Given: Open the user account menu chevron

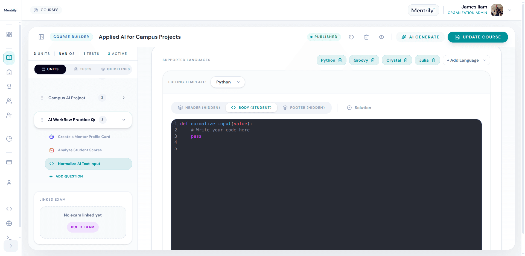Looking at the screenshot, I should (510, 10).
